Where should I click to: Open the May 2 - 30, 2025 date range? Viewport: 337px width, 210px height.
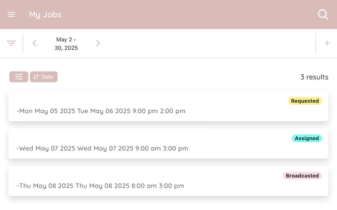(x=66, y=43)
